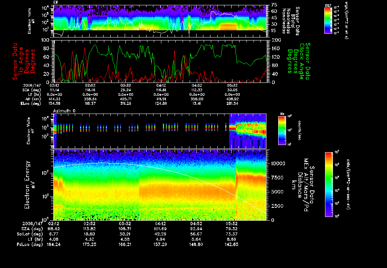This screenshot has height=268, width=387.
Task: Click the 10000 km distance tick label
Action: coord(278,164)
